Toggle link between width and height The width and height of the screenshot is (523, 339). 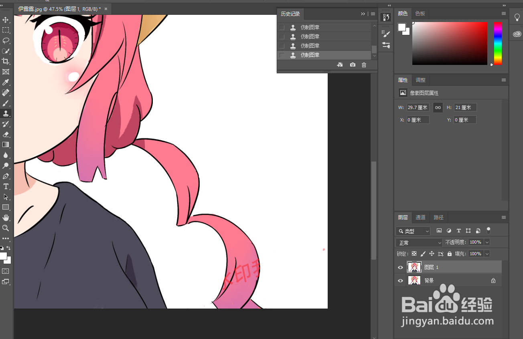(x=438, y=107)
